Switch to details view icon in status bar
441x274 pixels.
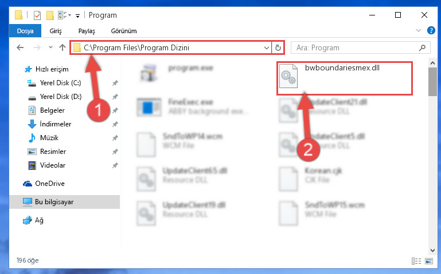coord(416,261)
